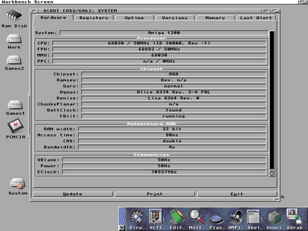The width and height of the screenshot is (308, 231).
Task: Click the Workbench Screen title bar
Action: coord(149,2)
